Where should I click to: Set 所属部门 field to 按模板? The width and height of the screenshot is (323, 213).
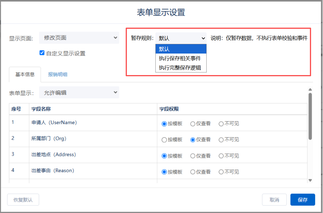(x=164, y=140)
